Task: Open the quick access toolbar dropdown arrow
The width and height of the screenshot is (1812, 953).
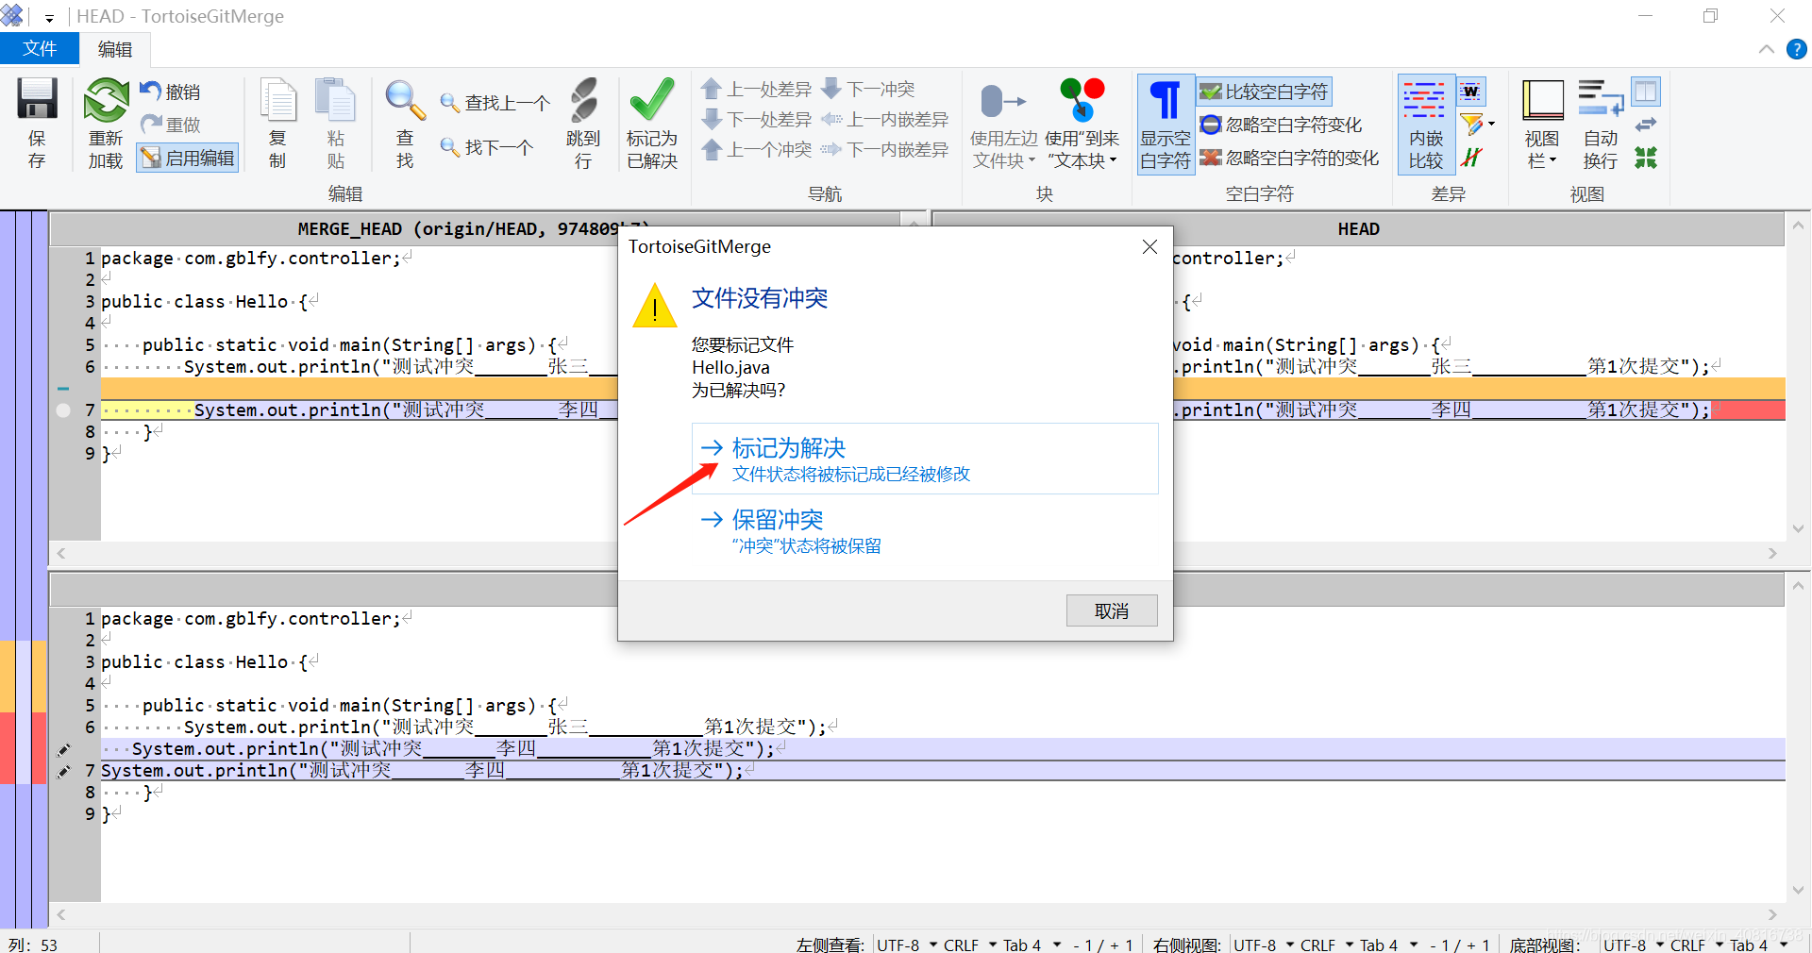Action: 49,17
